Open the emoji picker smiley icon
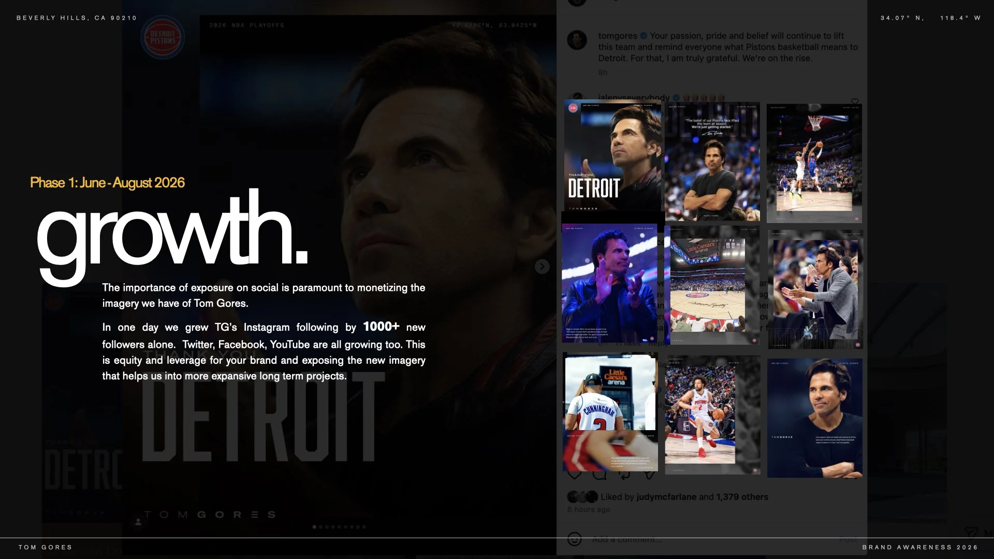 pos(575,539)
